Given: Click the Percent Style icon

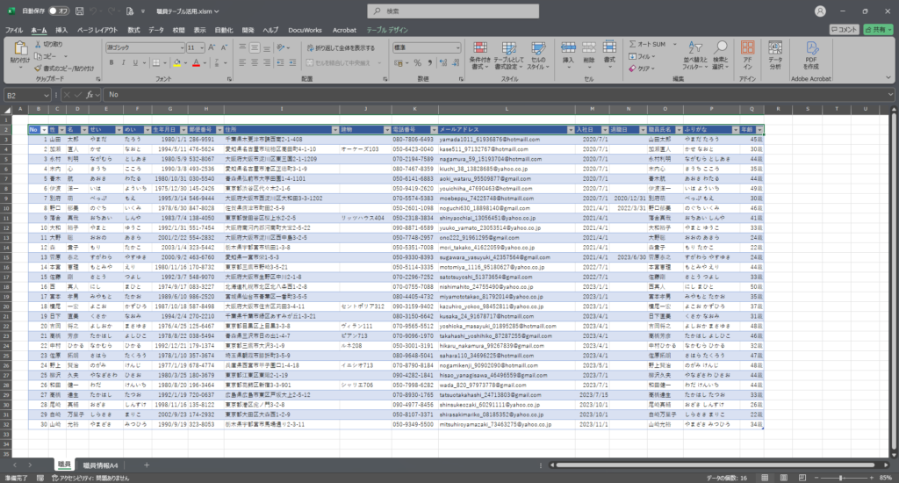Looking at the screenshot, I should coord(417,63).
